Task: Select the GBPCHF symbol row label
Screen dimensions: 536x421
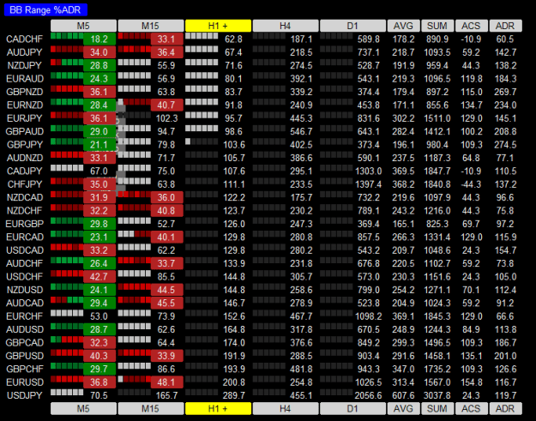Action: tap(25, 370)
